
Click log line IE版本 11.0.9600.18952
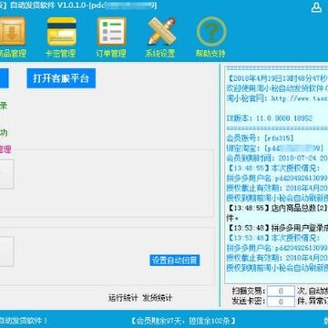tap(270, 118)
